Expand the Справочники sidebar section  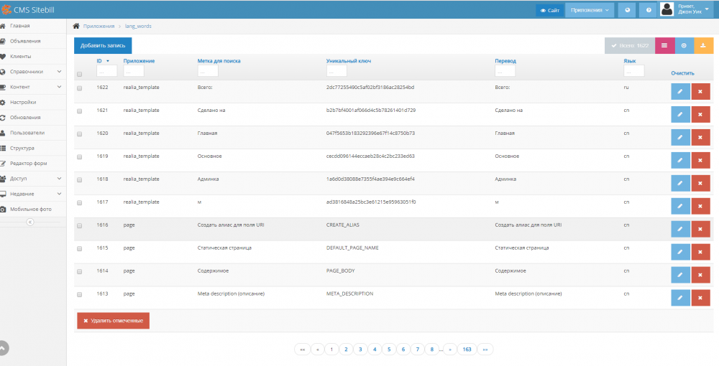32,72
